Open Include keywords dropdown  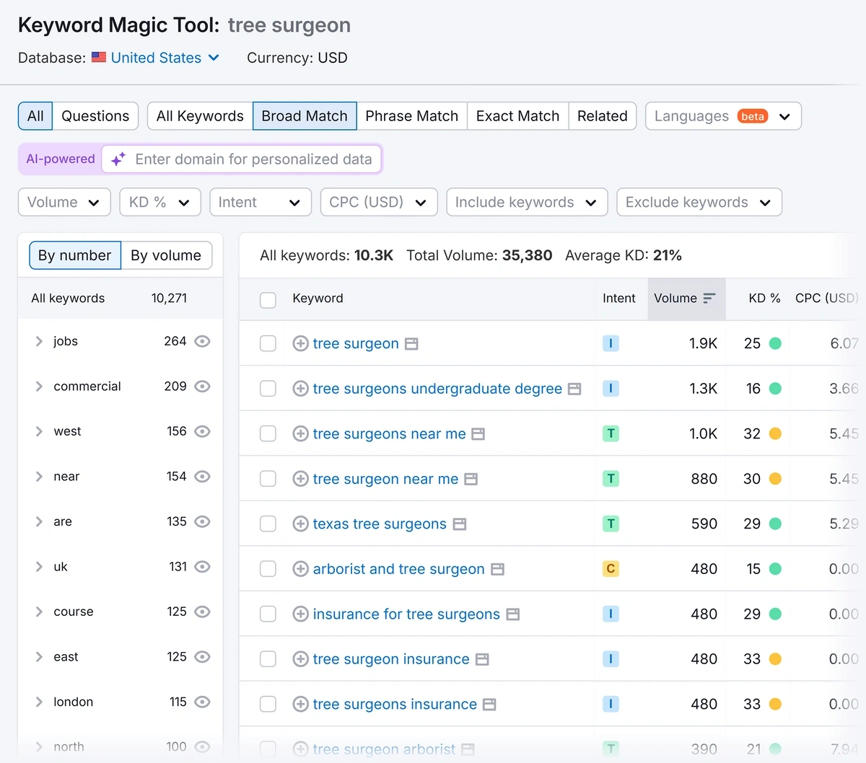coord(527,203)
